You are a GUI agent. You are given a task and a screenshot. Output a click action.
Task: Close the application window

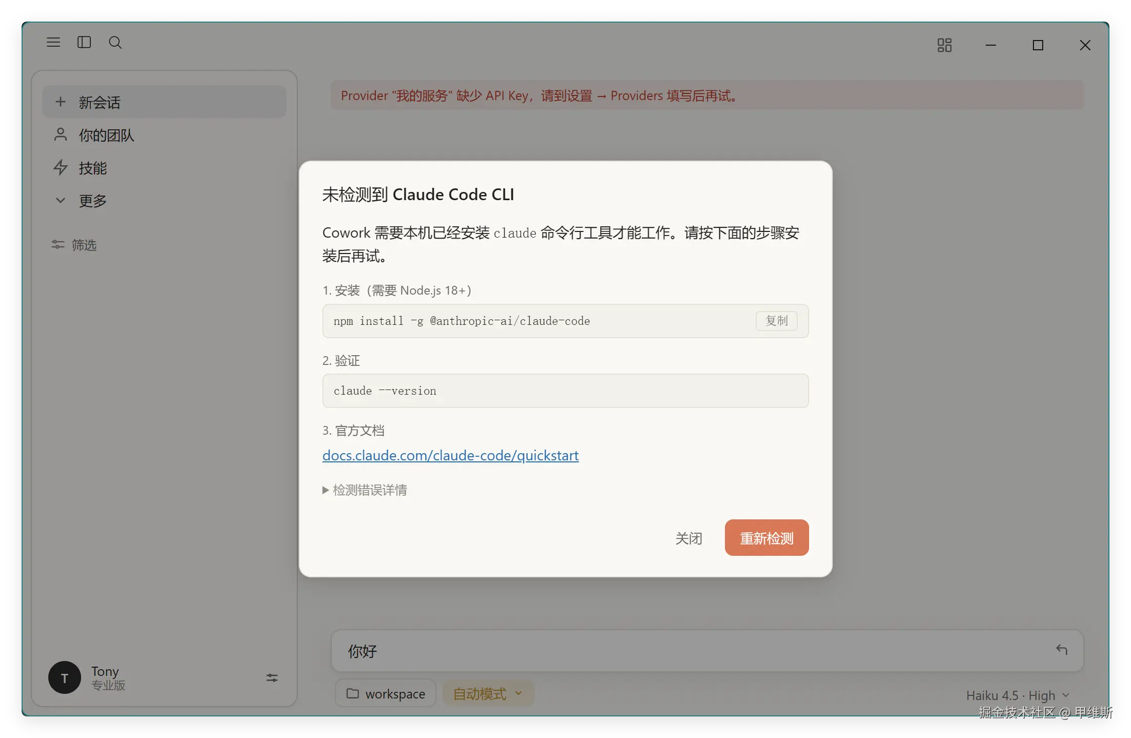tap(1085, 45)
